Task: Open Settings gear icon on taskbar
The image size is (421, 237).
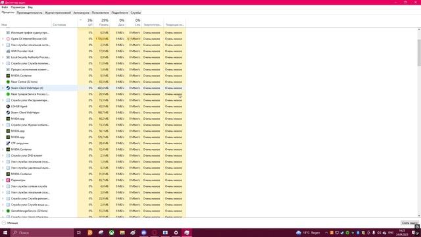Action: click(176, 232)
